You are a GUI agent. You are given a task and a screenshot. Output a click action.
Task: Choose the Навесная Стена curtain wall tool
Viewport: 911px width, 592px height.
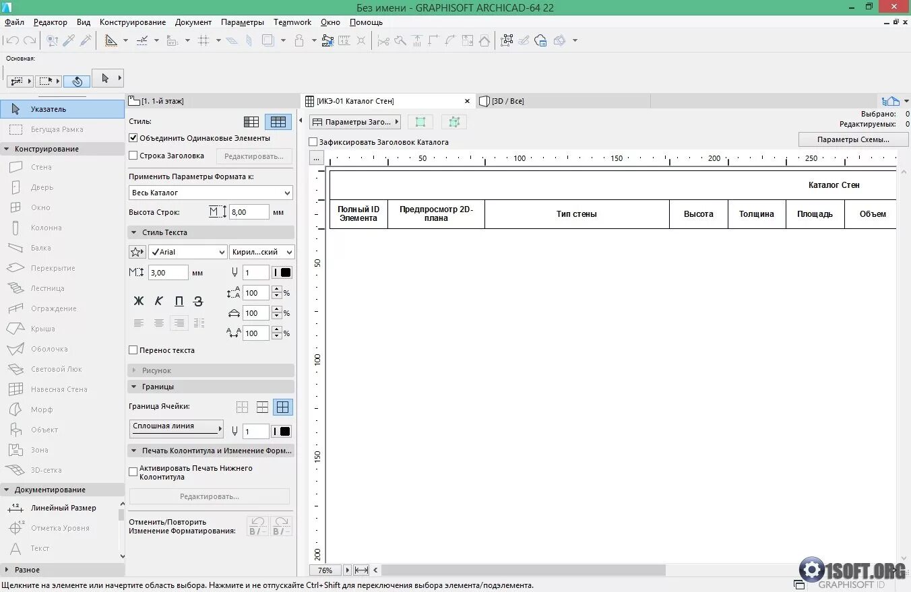pos(62,389)
